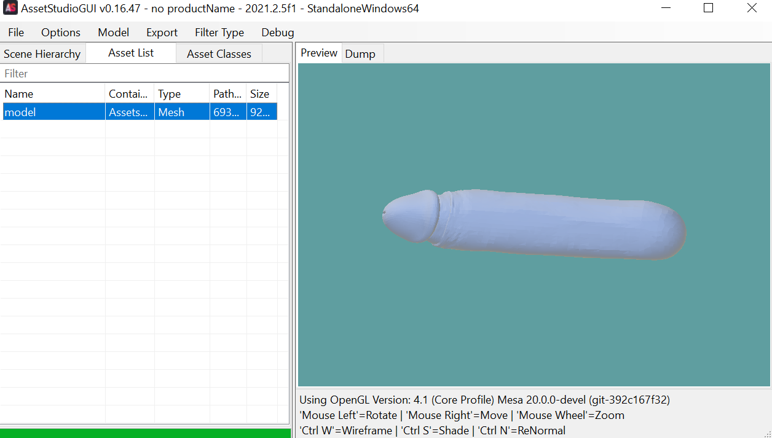Click the mesh in the preview viewport

534,225
